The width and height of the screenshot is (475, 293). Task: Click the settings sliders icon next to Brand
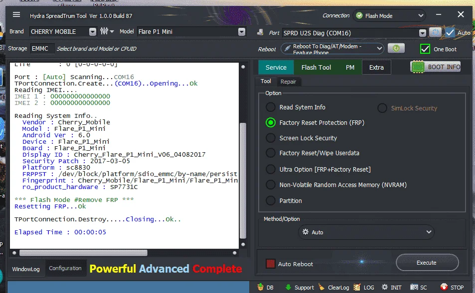click(104, 31)
